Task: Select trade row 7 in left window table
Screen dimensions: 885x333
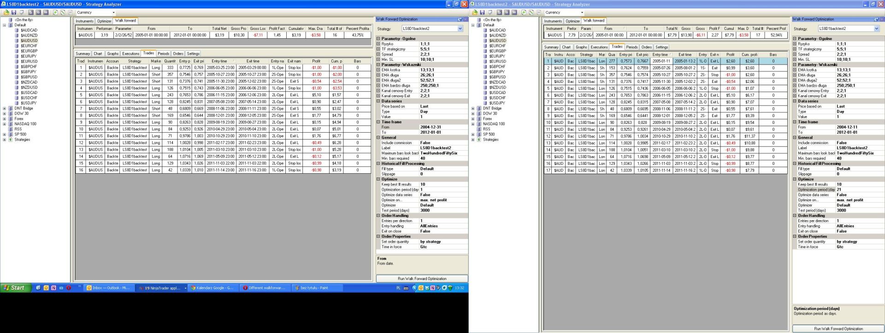Action: pos(223,109)
